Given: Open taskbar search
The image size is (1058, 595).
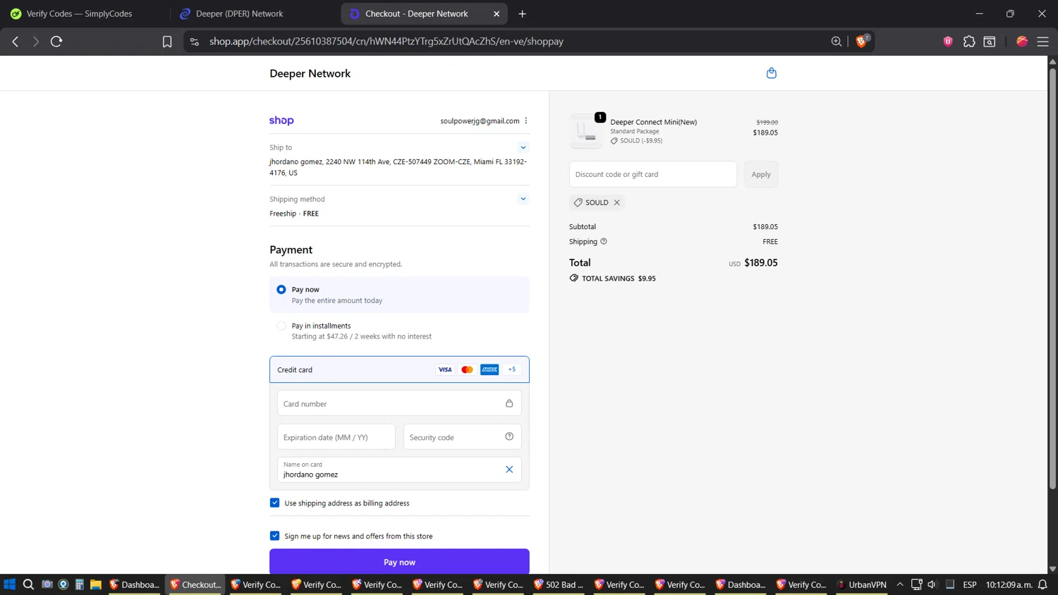Looking at the screenshot, I should click(x=28, y=584).
